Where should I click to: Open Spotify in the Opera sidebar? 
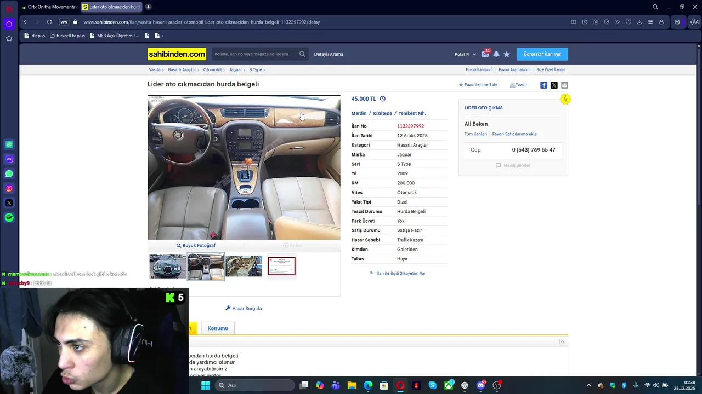9,218
